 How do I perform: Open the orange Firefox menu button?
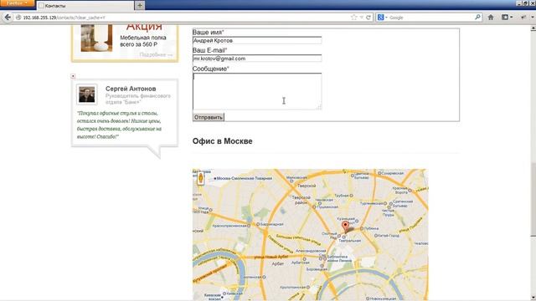(x=17, y=3)
